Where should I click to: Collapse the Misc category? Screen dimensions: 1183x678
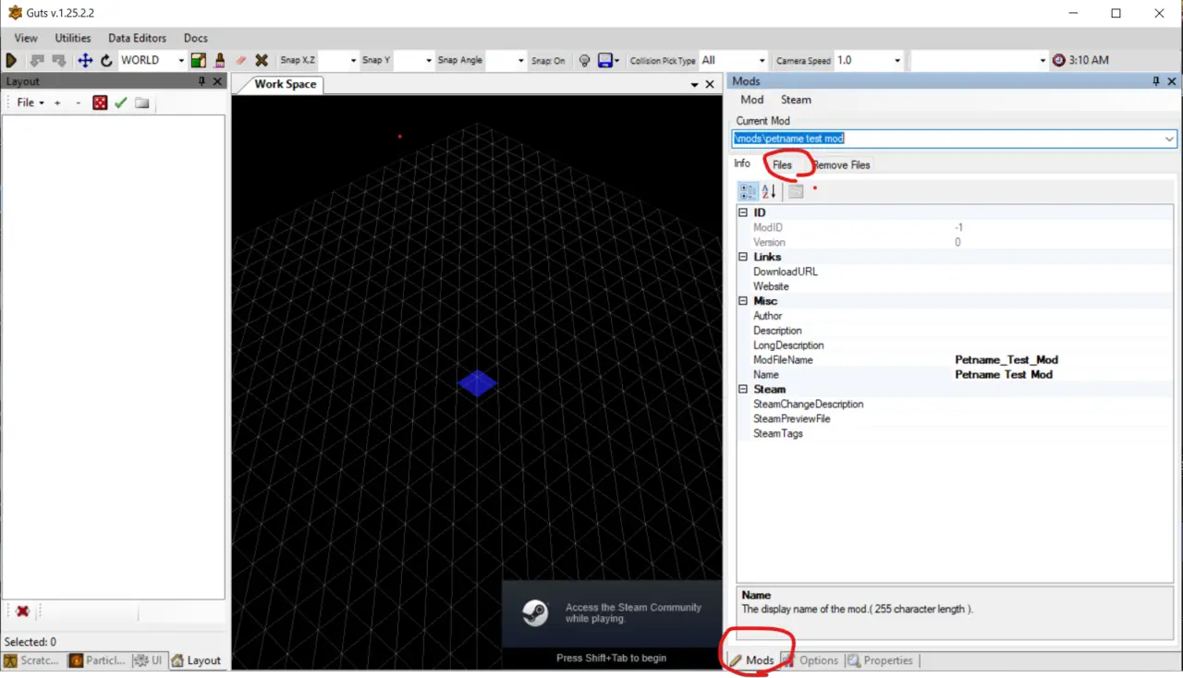[x=742, y=301]
